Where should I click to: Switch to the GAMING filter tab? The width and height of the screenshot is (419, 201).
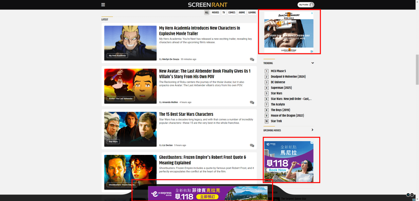pos(252,13)
